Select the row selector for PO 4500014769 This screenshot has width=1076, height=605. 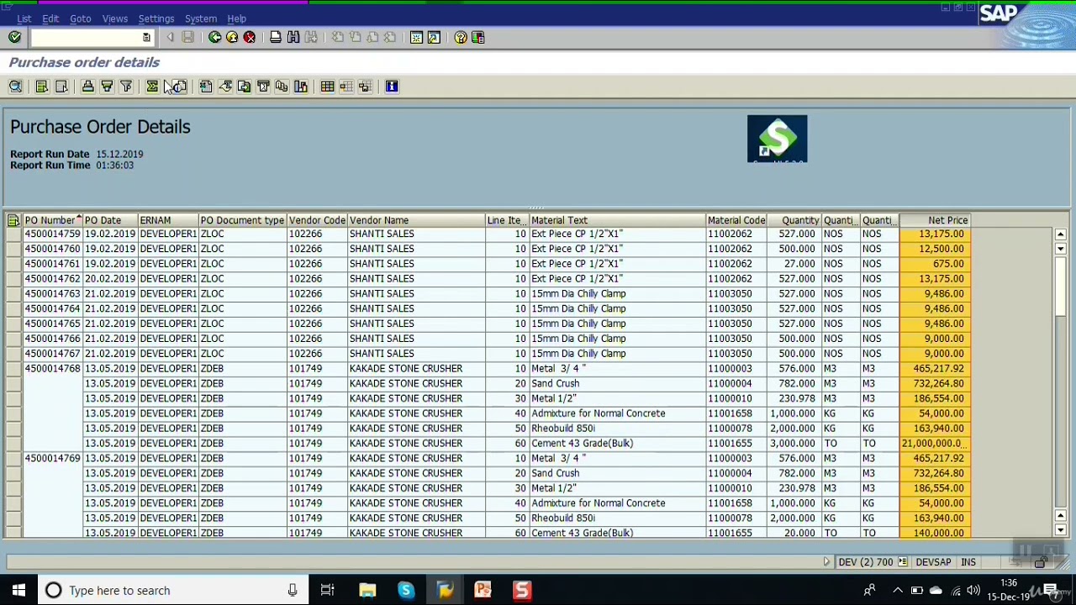(x=13, y=459)
